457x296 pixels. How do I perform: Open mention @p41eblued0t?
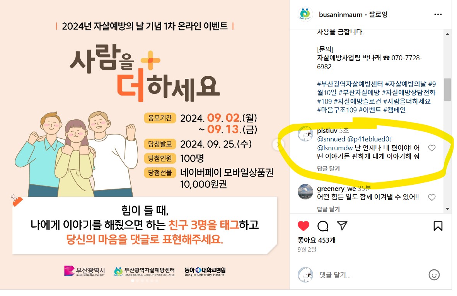pos(369,139)
